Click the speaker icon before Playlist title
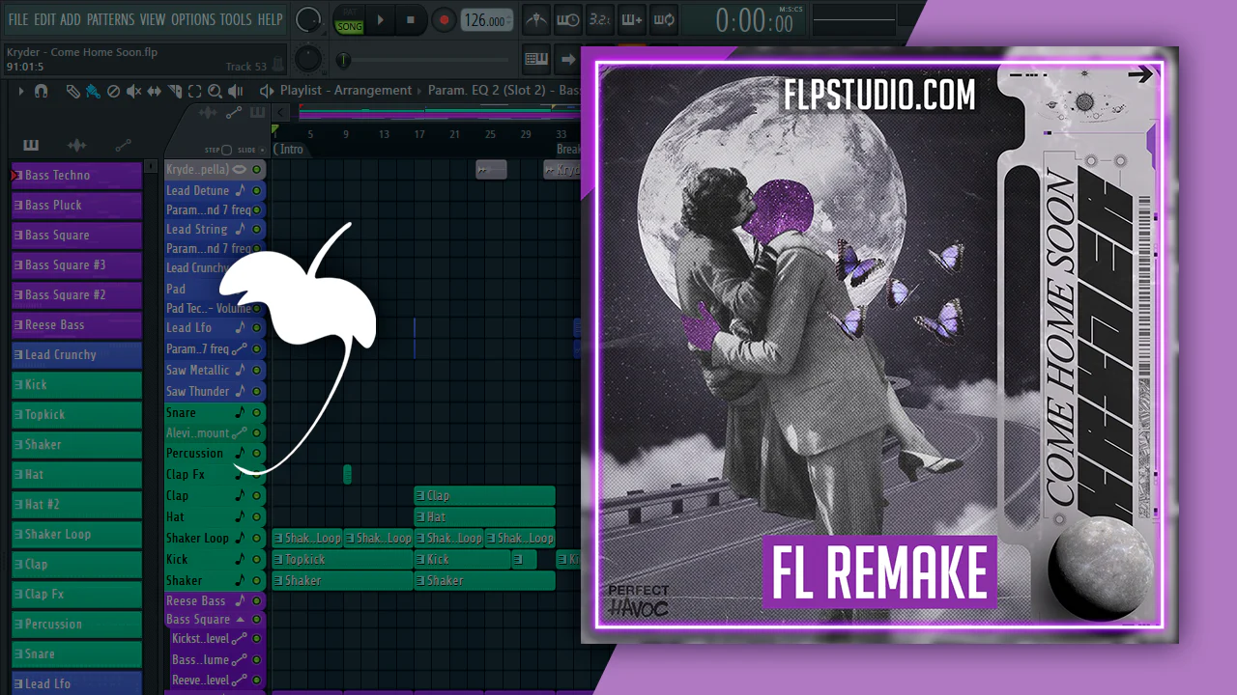 267,91
